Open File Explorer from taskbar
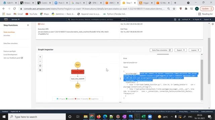Image resolution: width=215 pixels, height=120 pixels. coord(86,117)
